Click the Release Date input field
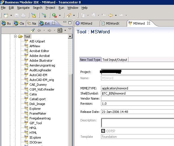This screenshot has height=146, width=174. [x=138, y=112]
